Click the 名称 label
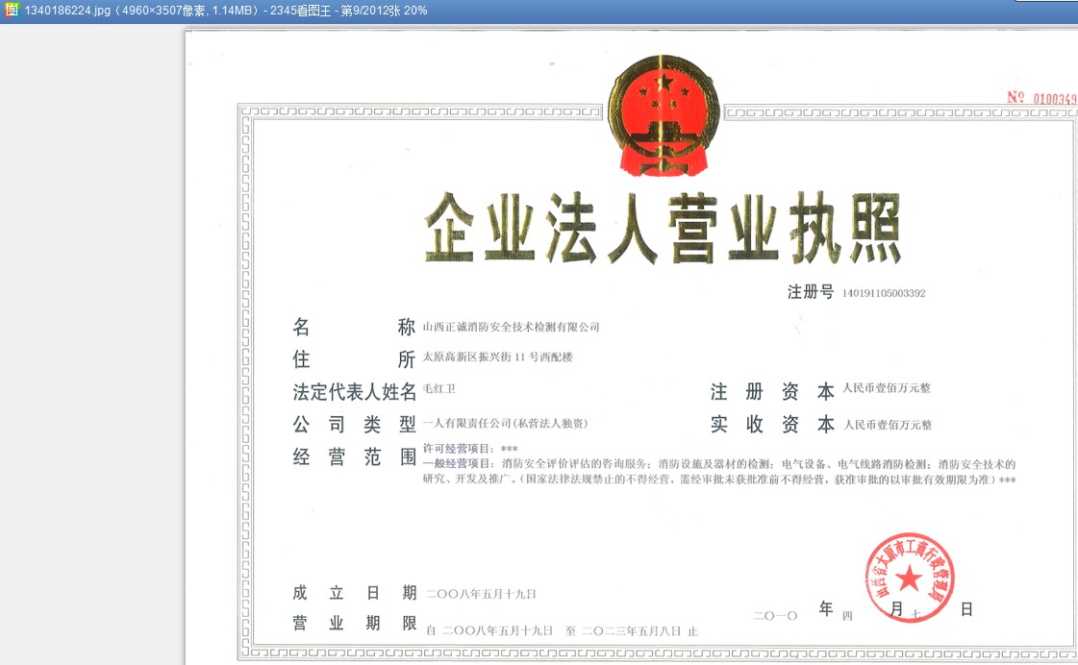The width and height of the screenshot is (1078, 665). click(x=355, y=327)
